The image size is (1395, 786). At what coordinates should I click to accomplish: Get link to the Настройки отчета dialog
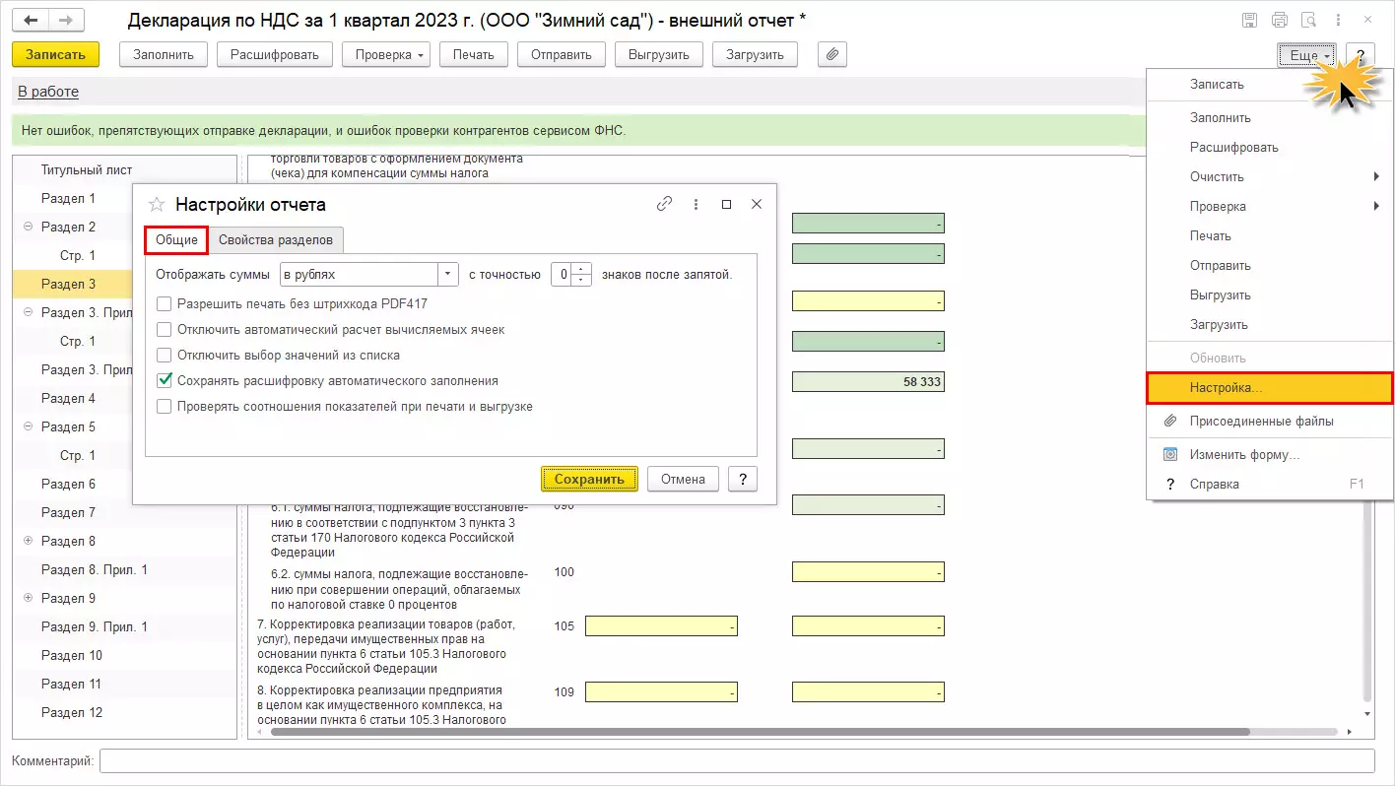tap(665, 204)
